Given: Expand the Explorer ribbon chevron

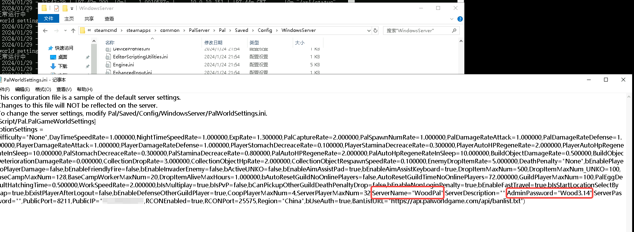Looking at the screenshot, I should click(x=452, y=19).
